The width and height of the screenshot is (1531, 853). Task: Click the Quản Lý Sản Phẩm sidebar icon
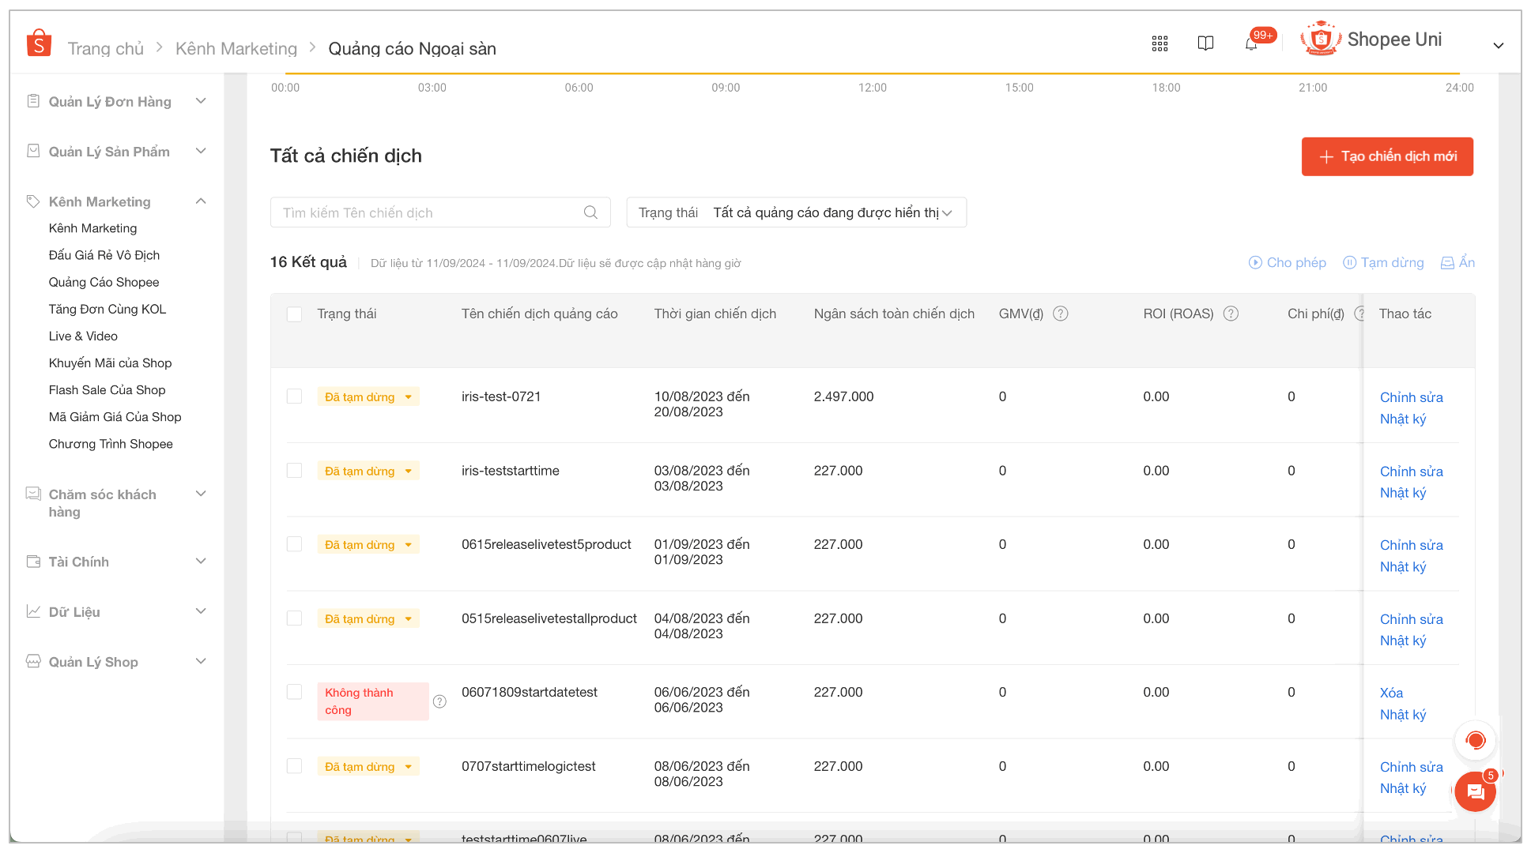click(x=33, y=151)
